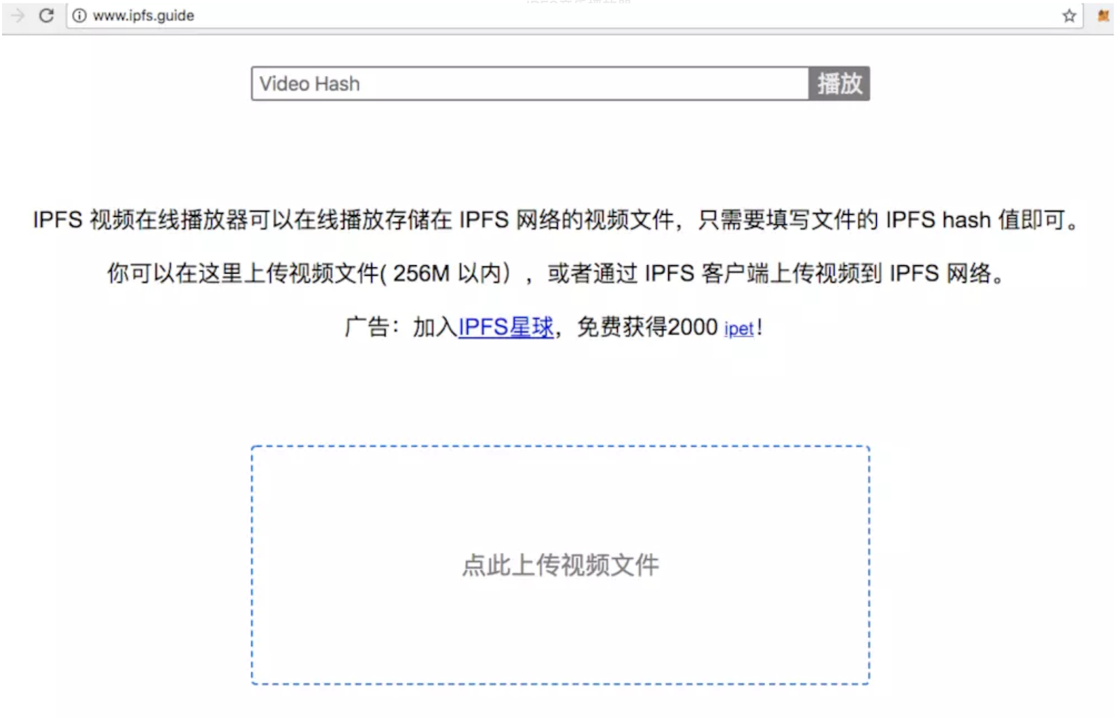Click the text '免费获得2000'
Screen dimensions: 1117x718
pyautogui.click(x=647, y=327)
